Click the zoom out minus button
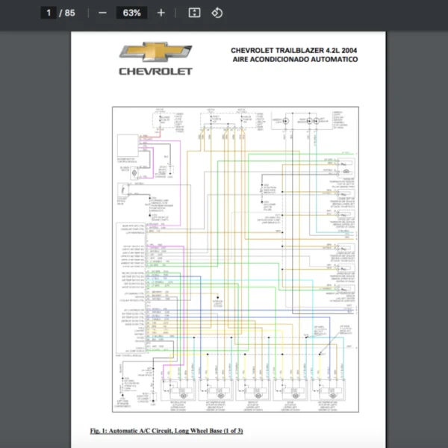The width and height of the screenshot is (448, 448). tap(102, 13)
